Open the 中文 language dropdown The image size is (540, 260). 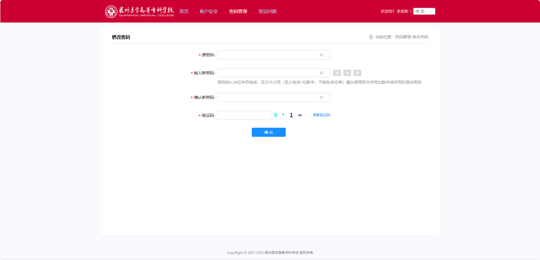click(424, 11)
